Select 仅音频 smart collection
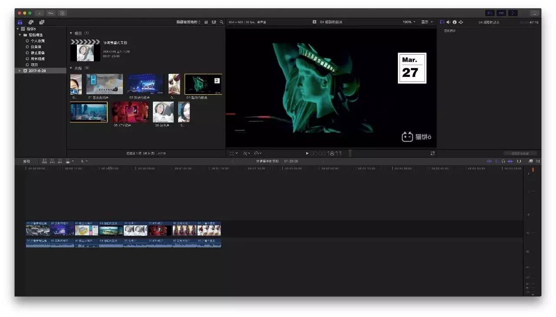Viewport: 556px width, 317px height. [x=36, y=47]
